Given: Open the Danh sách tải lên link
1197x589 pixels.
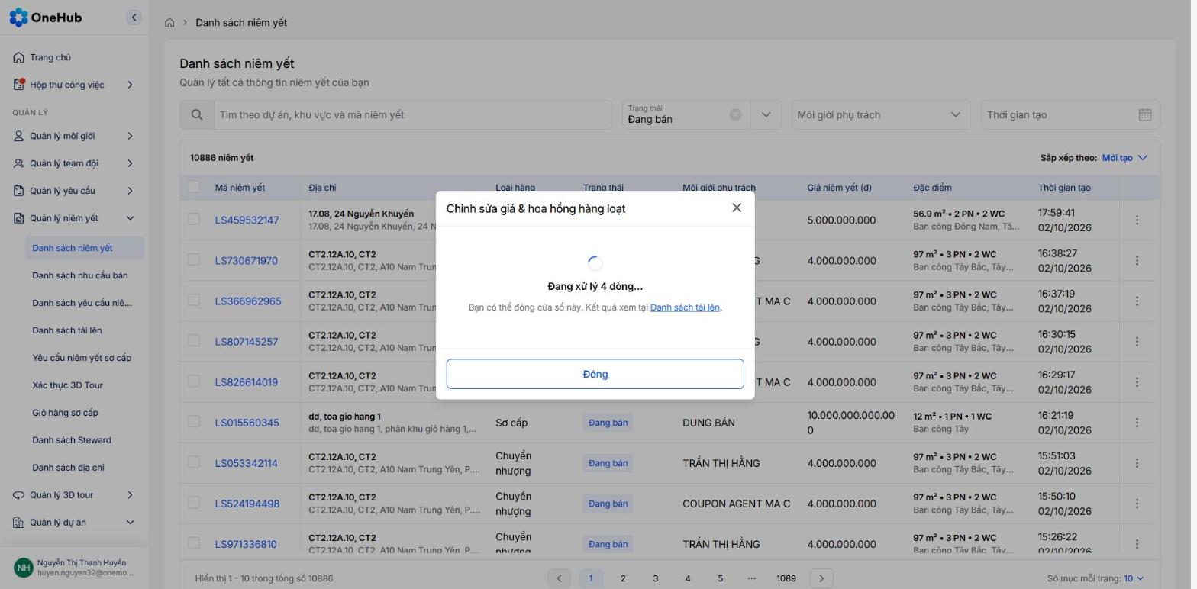Looking at the screenshot, I should [685, 307].
